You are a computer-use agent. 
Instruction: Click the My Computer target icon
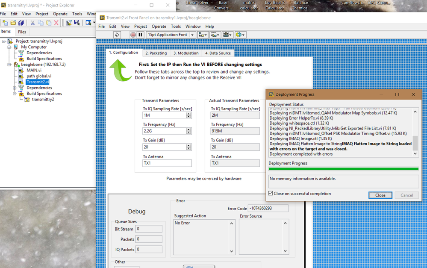point(16,47)
